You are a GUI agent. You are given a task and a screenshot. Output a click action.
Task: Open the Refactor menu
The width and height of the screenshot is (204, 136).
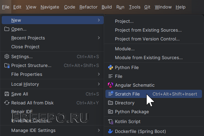point(88,7)
